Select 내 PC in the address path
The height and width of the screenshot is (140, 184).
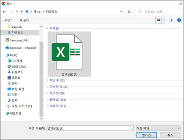[37, 12]
